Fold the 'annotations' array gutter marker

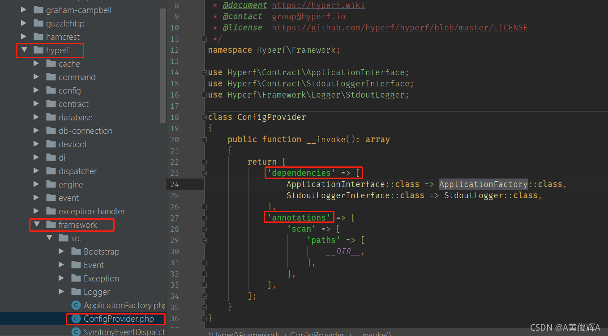tap(205, 218)
